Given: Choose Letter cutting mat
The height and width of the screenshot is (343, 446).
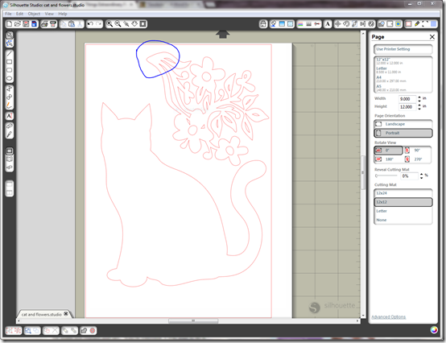Looking at the screenshot, I should click(403, 211).
